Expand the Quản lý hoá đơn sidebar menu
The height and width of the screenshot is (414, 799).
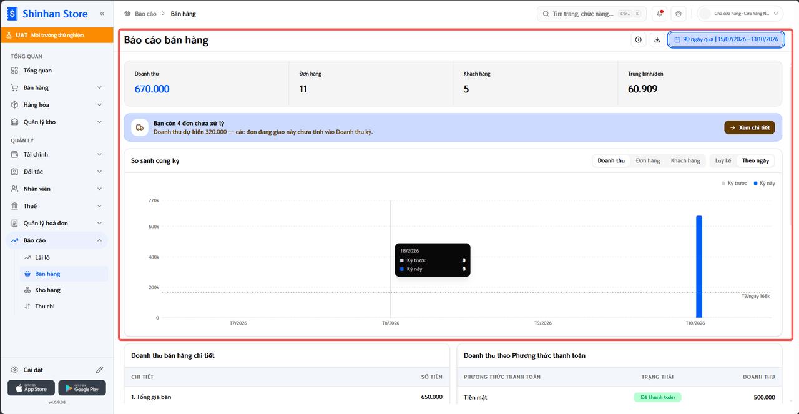pyautogui.click(x=57, y=223)
